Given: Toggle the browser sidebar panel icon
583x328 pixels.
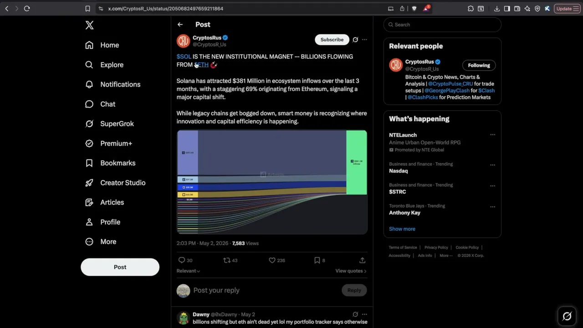Looking at the screenshot, I should click(x=507, y=9).
